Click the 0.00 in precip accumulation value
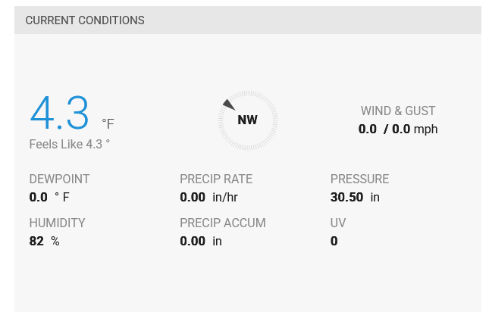 coord(201,242)
